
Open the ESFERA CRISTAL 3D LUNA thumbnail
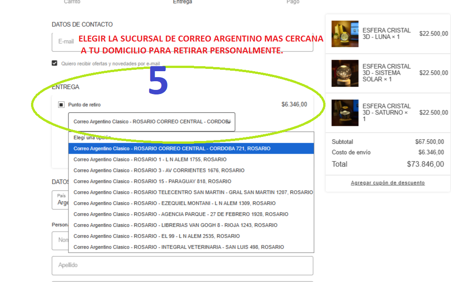click(345, 34)
